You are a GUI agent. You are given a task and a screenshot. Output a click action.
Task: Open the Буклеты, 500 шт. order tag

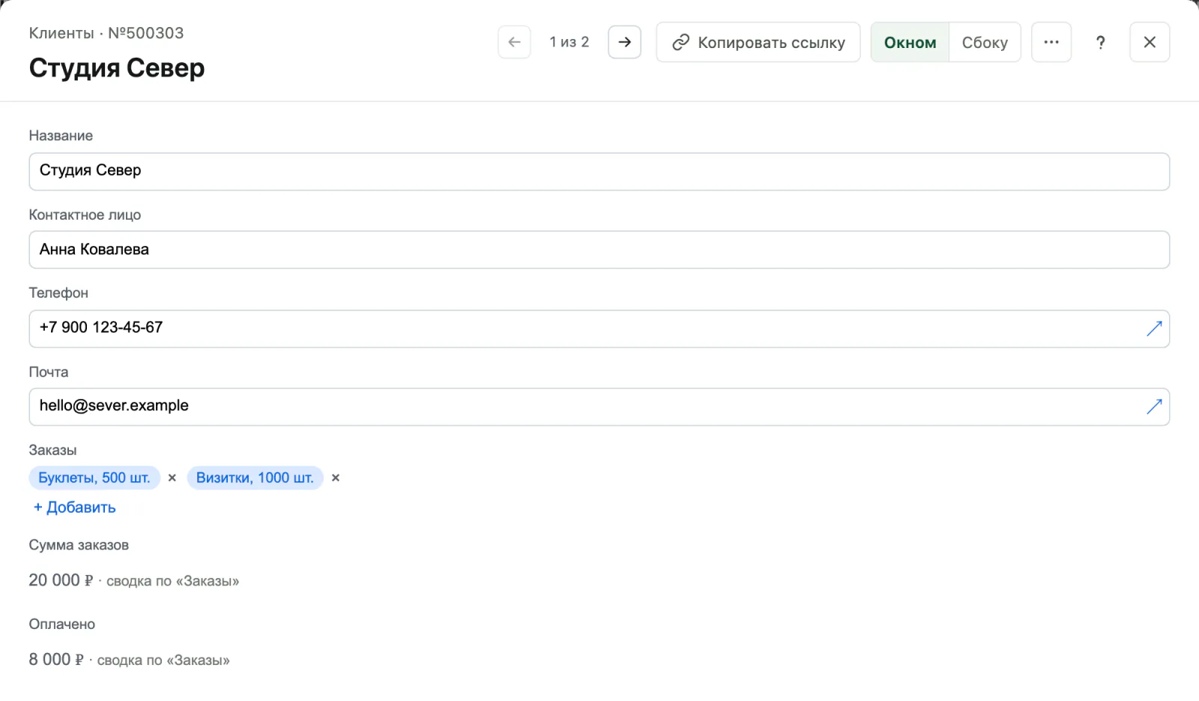[x=94, y=478]
